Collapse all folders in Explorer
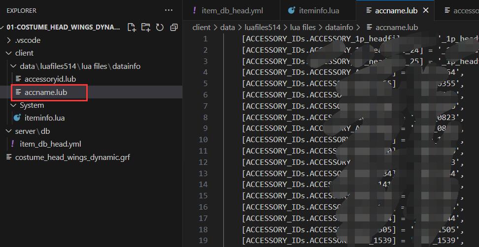This screenshot has height=247, width=479. tap(173, 28)
